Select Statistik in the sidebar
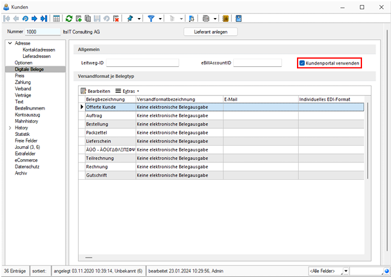 [x=22, y=134]
